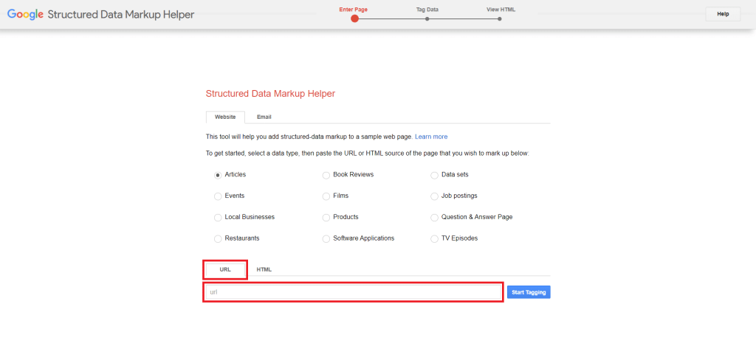Focus the url text field
Viewport: 756px width, 352px height.
[354, 292]
